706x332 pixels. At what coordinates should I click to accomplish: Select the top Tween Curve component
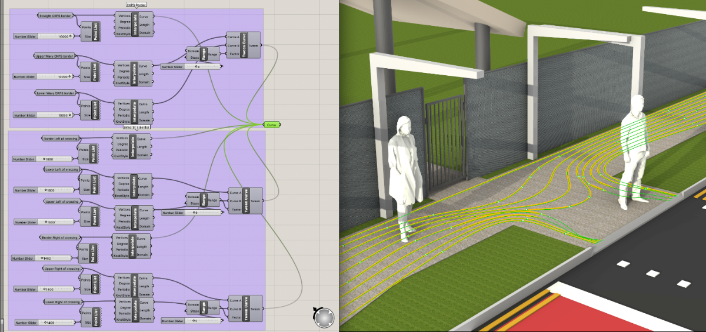pos(247,45)
